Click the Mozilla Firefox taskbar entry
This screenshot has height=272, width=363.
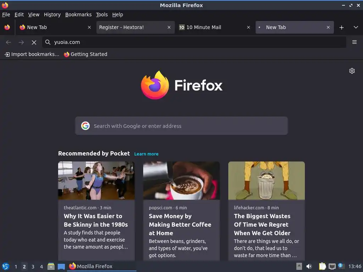102,266
